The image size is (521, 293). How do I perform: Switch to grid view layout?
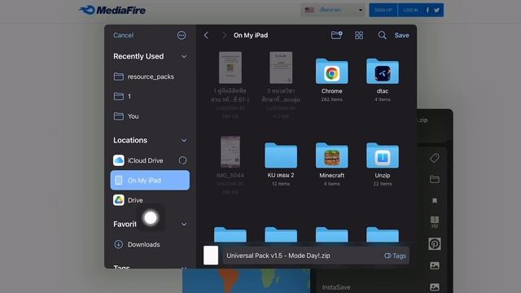pos(359,35)
